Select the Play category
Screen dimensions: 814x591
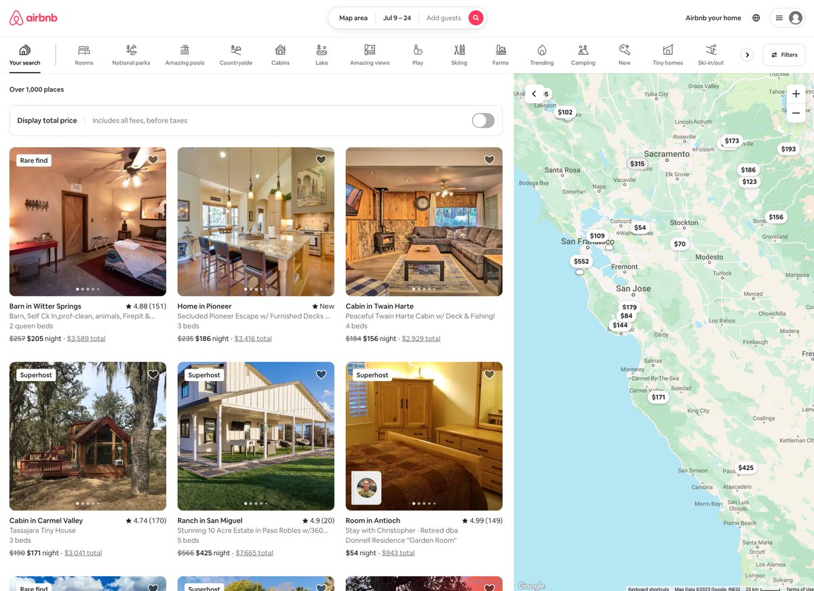coord(418,55)
